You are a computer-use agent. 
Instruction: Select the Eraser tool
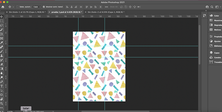tap(2, 65)
